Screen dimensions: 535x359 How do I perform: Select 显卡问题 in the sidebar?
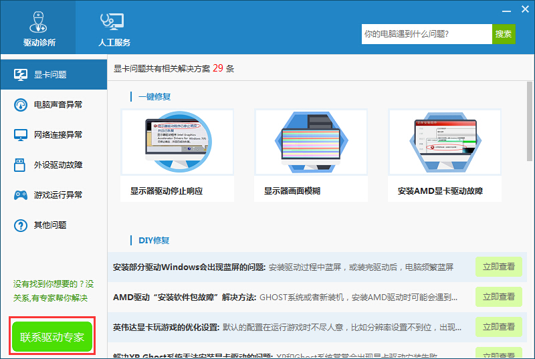click(x=53, y=75)
